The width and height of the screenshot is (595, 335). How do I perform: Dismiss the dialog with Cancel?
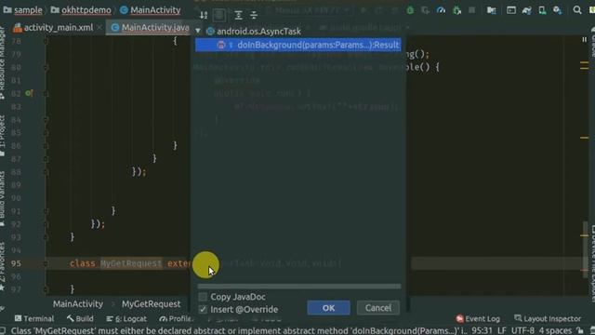[378, 308]
